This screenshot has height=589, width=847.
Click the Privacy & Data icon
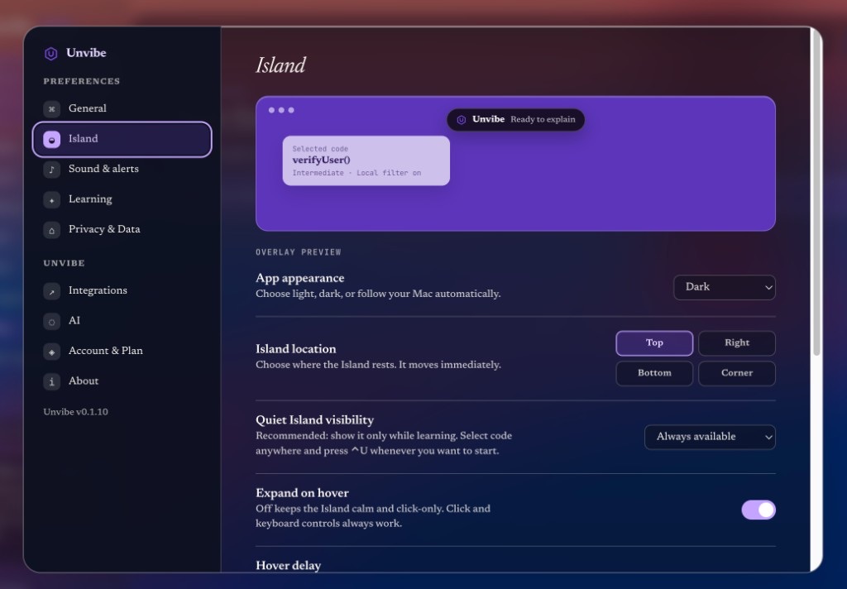[52, 230]
